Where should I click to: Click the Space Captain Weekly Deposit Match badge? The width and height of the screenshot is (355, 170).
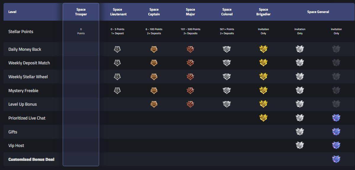(x=154, y=63)
